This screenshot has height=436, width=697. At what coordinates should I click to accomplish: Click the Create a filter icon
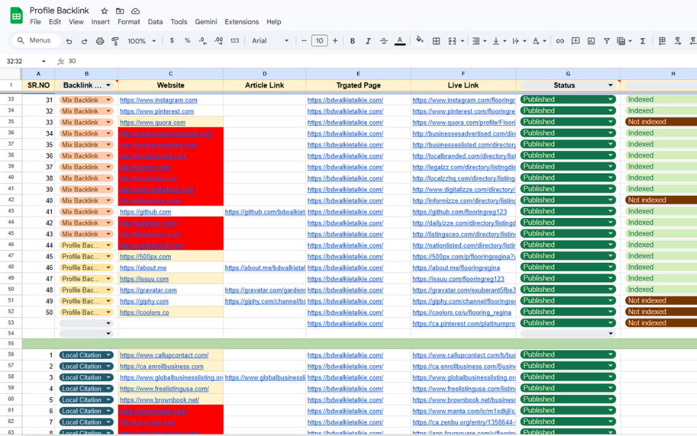click(607, 41)
